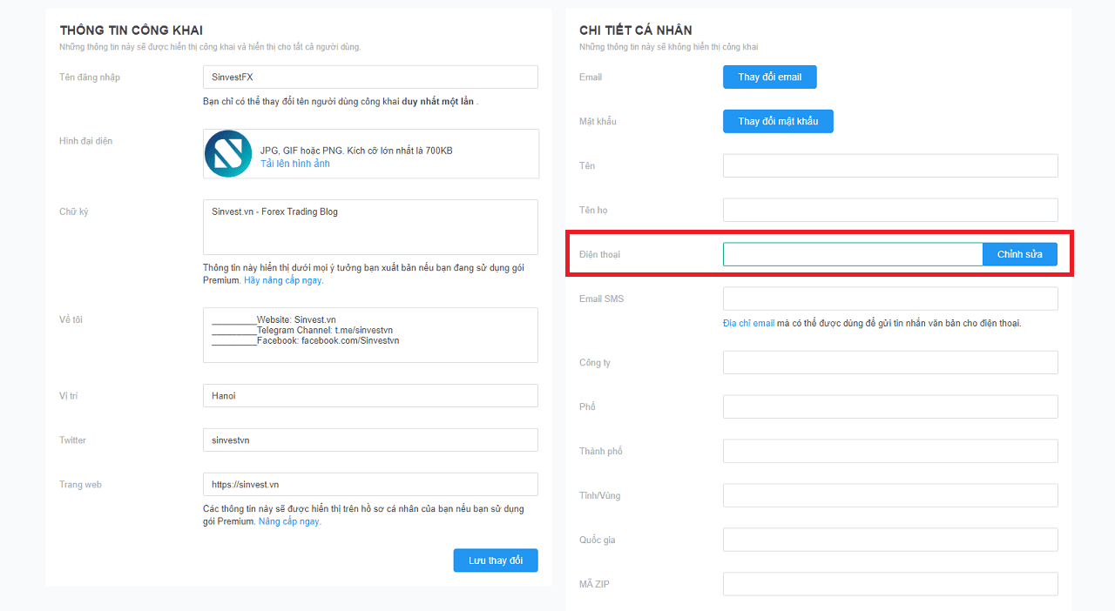Click the 'Công ty' company field
Screen dimensions: 1115x611
890,363
